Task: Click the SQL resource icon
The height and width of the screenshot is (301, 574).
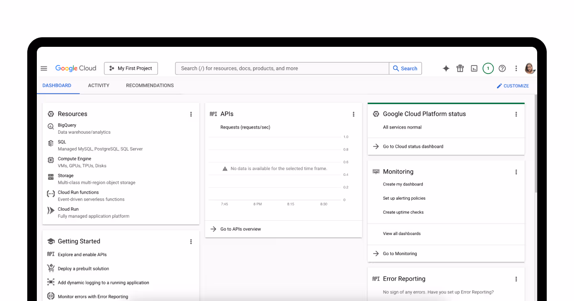Action: coord(51,143)
